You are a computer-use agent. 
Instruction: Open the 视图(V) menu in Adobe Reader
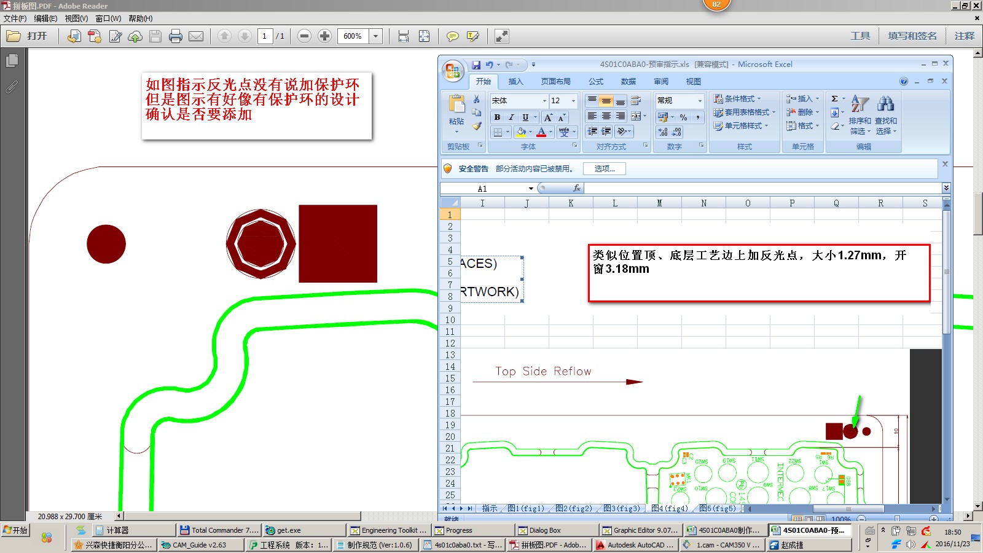[76, 18]
